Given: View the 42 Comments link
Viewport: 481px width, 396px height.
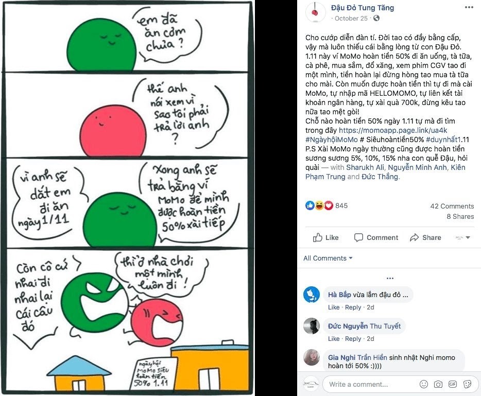Looking at the screenshot, I should (452, 206).
